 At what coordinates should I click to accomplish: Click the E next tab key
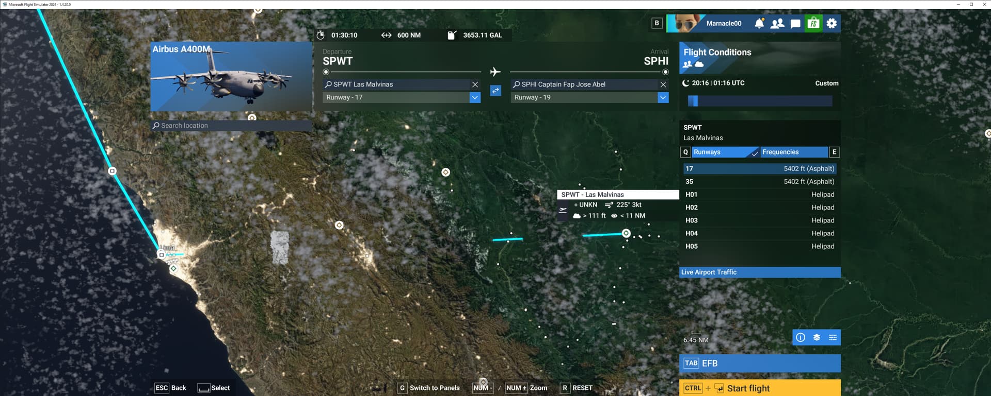(x=834, y=152)
